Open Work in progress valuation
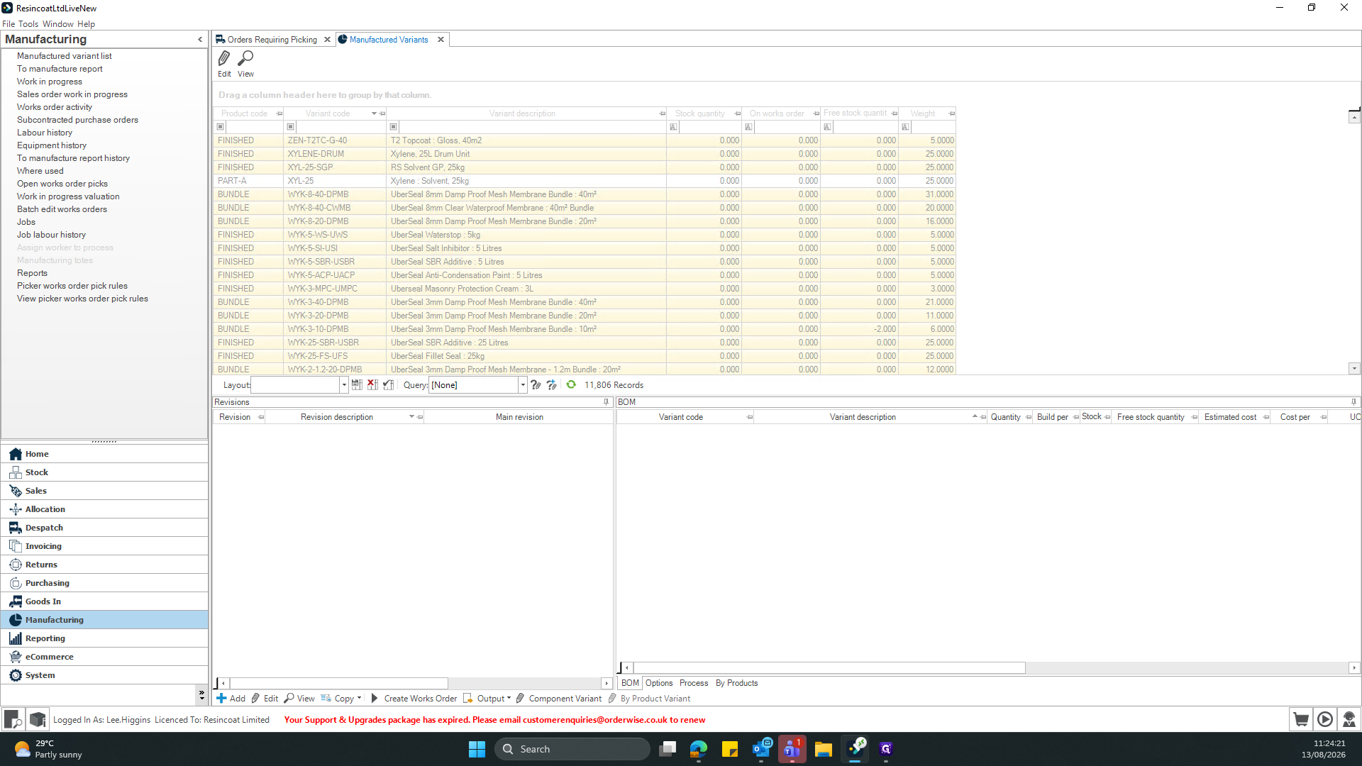 click(x=68, y=196)
